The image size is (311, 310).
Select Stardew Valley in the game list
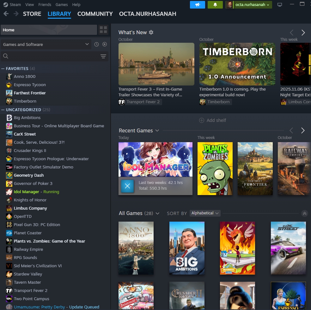(28, 274)
